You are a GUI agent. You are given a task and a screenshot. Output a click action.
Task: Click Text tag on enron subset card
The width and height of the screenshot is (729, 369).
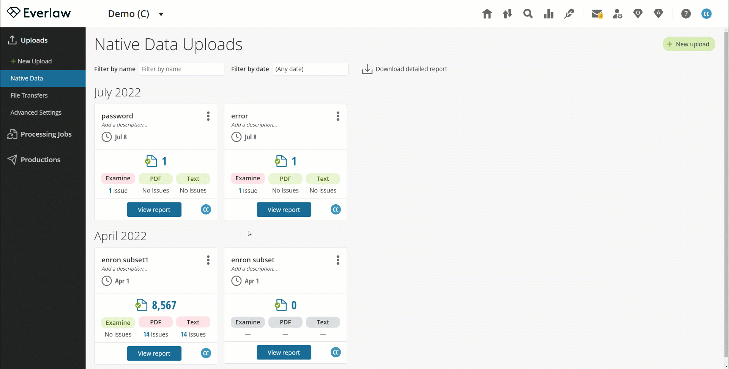tap(323, 322)
